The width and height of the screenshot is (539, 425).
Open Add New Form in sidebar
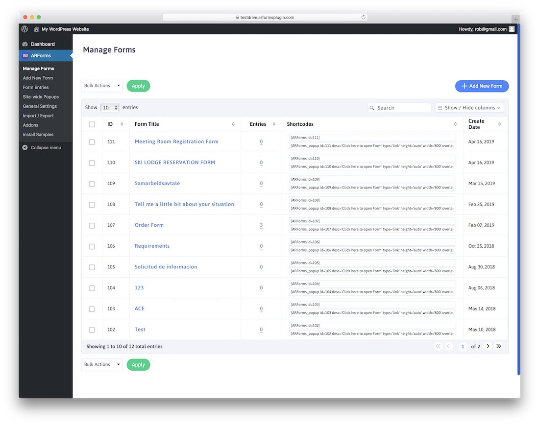(38, 78)
